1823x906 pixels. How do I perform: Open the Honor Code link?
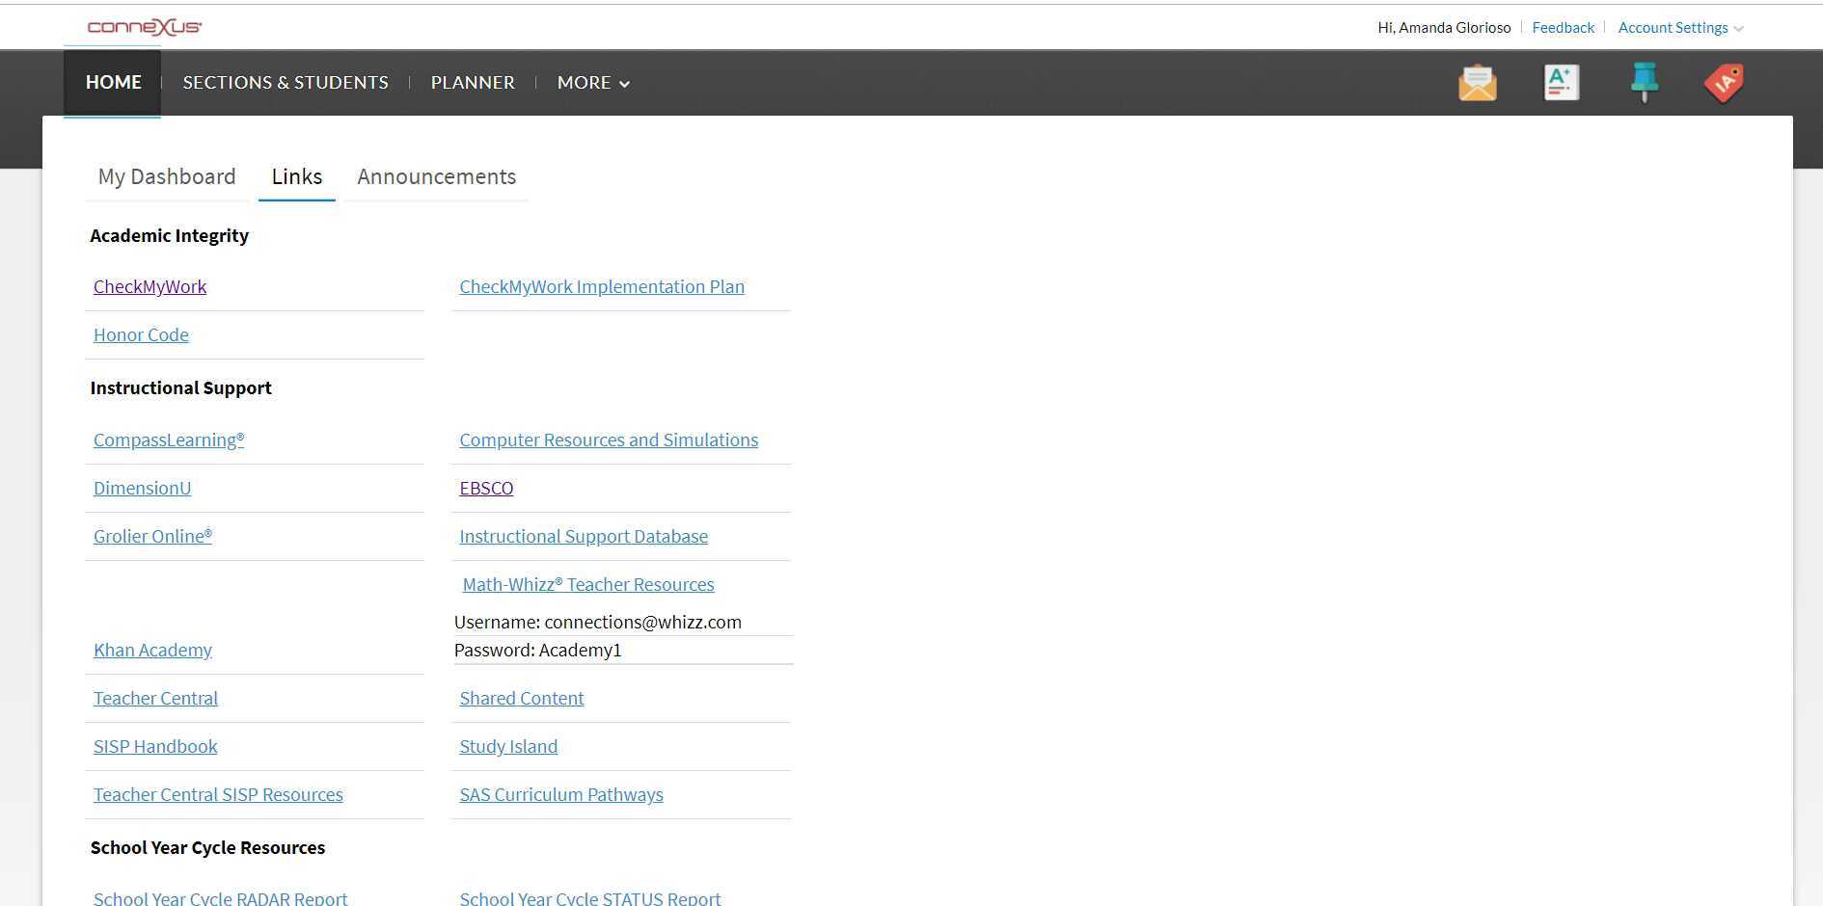coord(141,334)
